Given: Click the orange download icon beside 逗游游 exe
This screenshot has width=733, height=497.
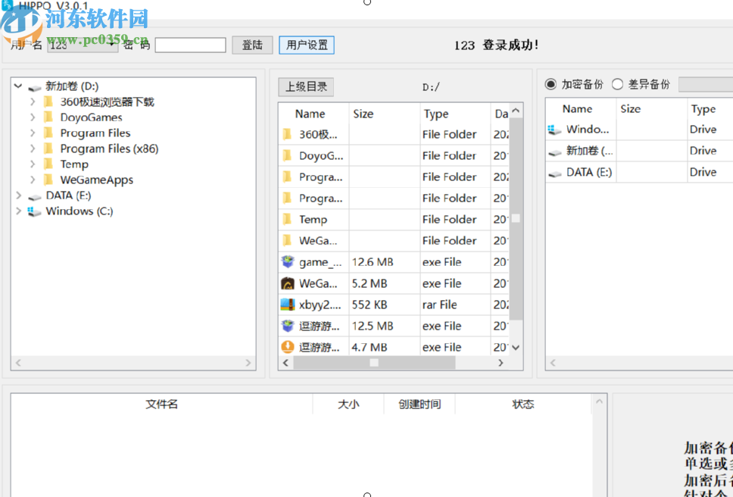Looking at the screenshot, I should coord(286,346).
